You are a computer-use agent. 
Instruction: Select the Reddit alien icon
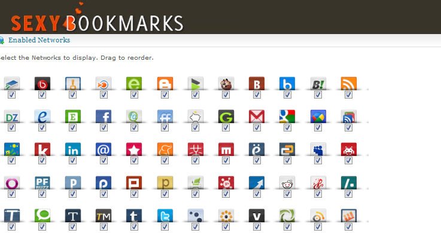pyautogui.click(x=287, y=182)
